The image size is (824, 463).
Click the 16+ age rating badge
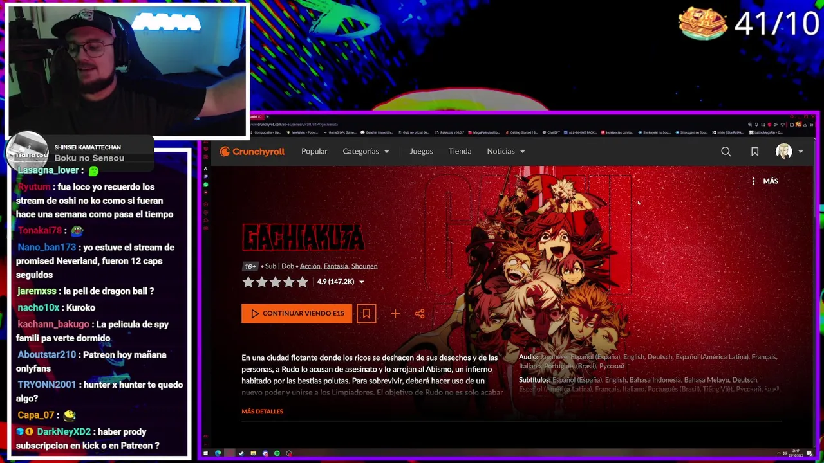tap(250, 266)
